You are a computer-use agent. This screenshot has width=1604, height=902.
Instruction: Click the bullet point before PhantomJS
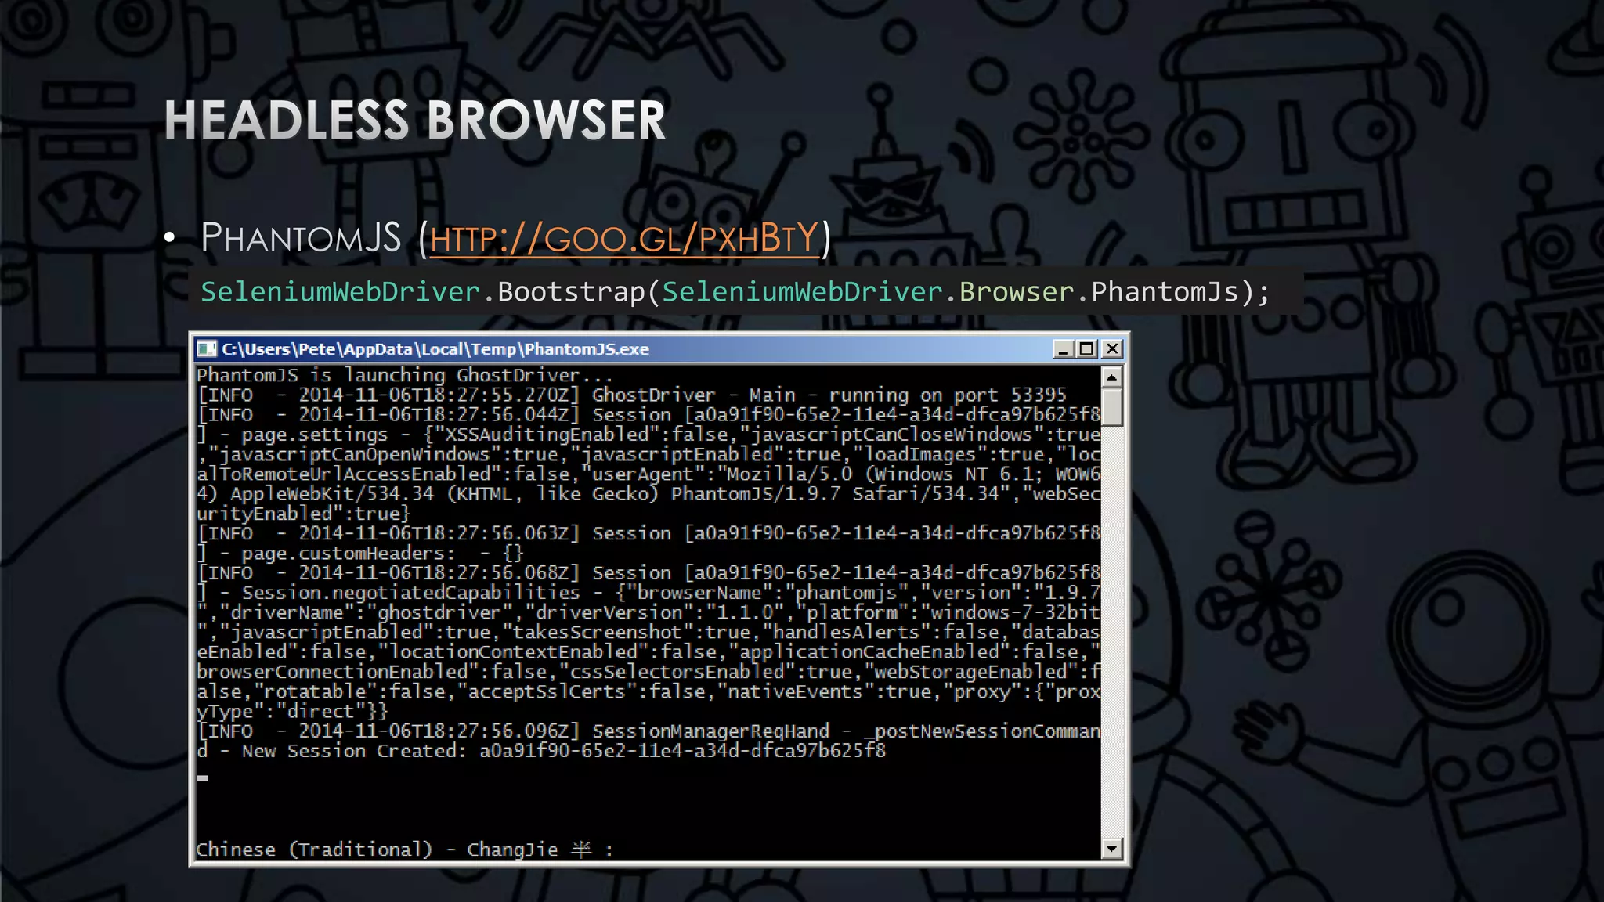tap(170, 239)
